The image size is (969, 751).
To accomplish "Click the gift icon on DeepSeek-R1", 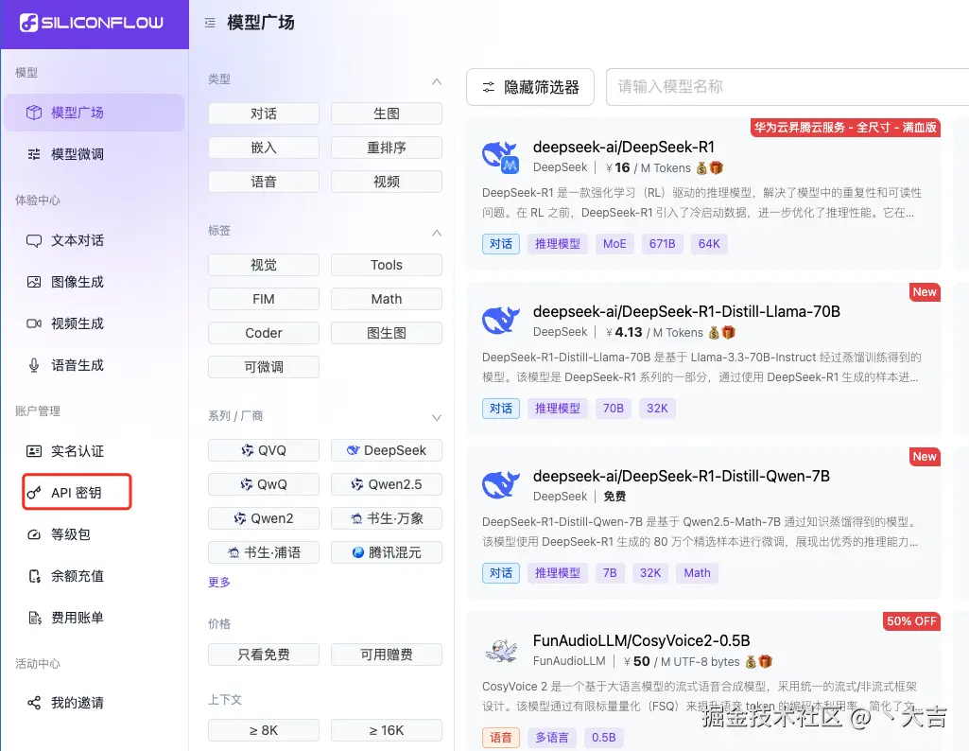I will pyautogui.click(x=717, y=167).
